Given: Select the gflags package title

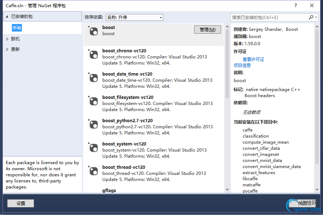Looking at the screenshot, I should (x=109, y=191).
